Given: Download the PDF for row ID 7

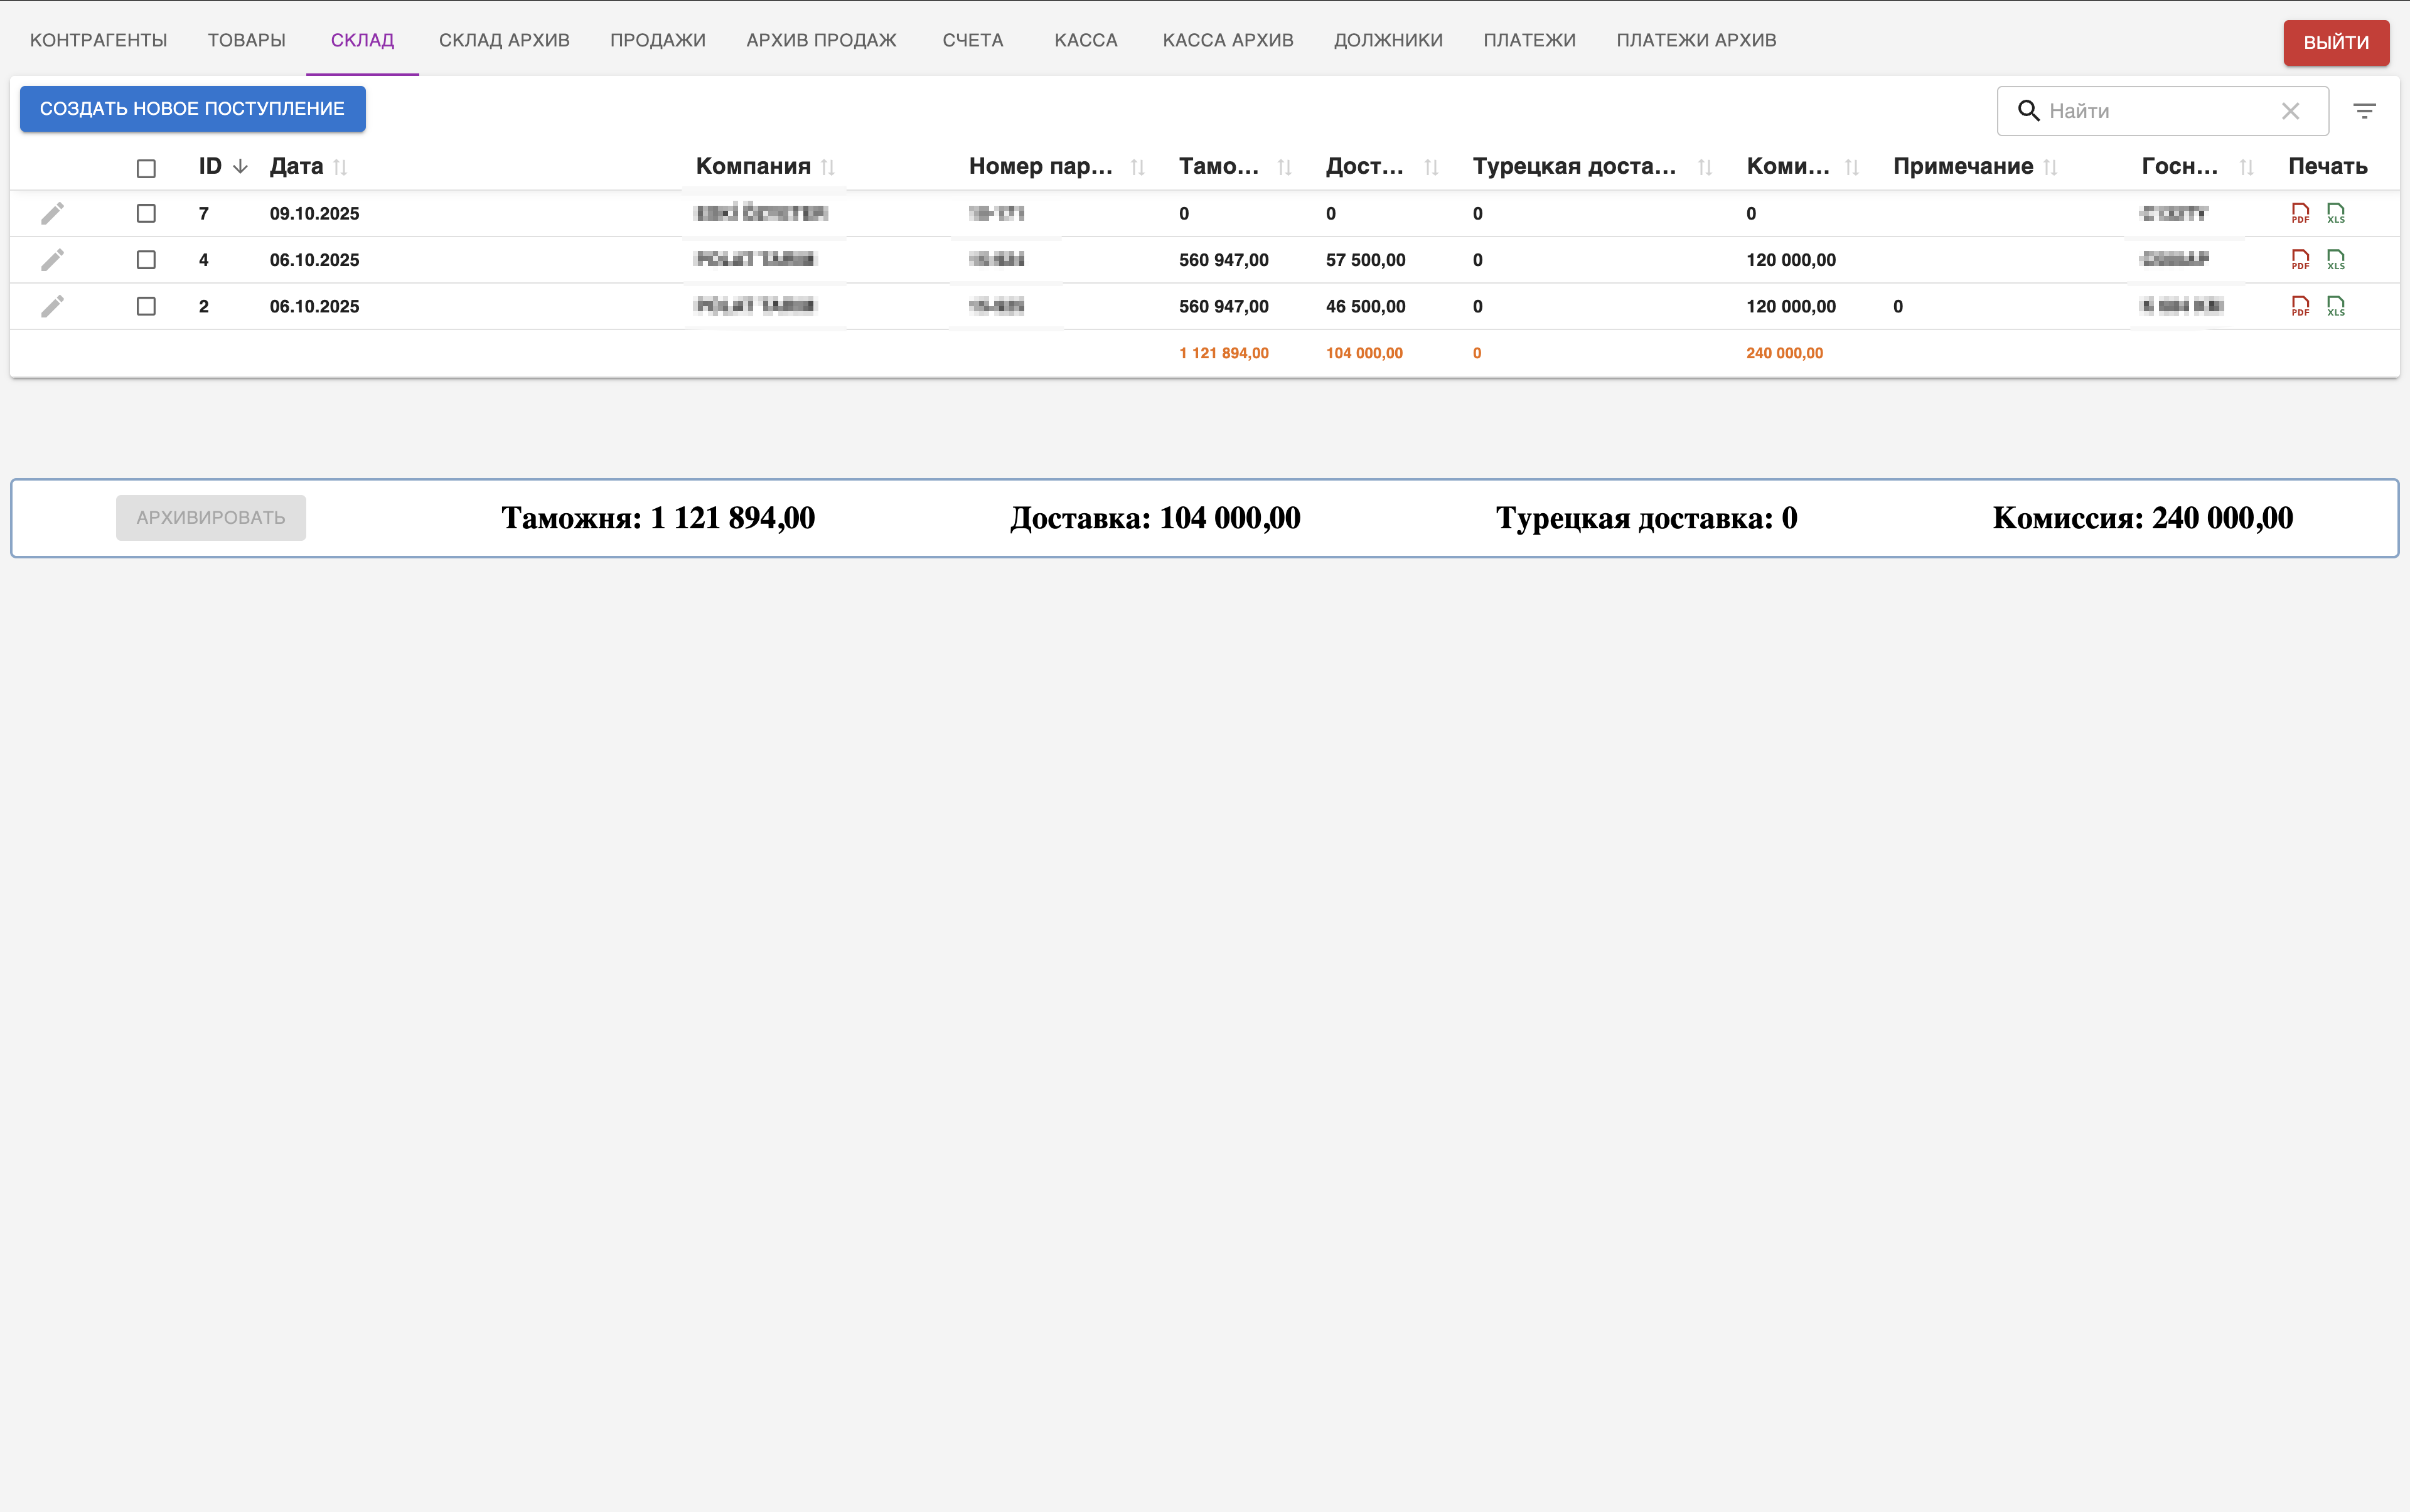Looking at the screenshot, I should pos(2300,213).
